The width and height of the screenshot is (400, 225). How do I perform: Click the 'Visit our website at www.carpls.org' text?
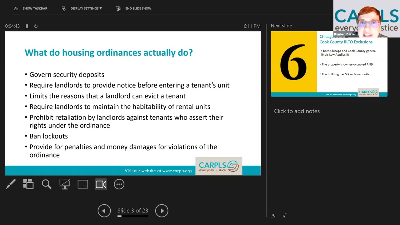pyautogui.click(x=158, y=171)
